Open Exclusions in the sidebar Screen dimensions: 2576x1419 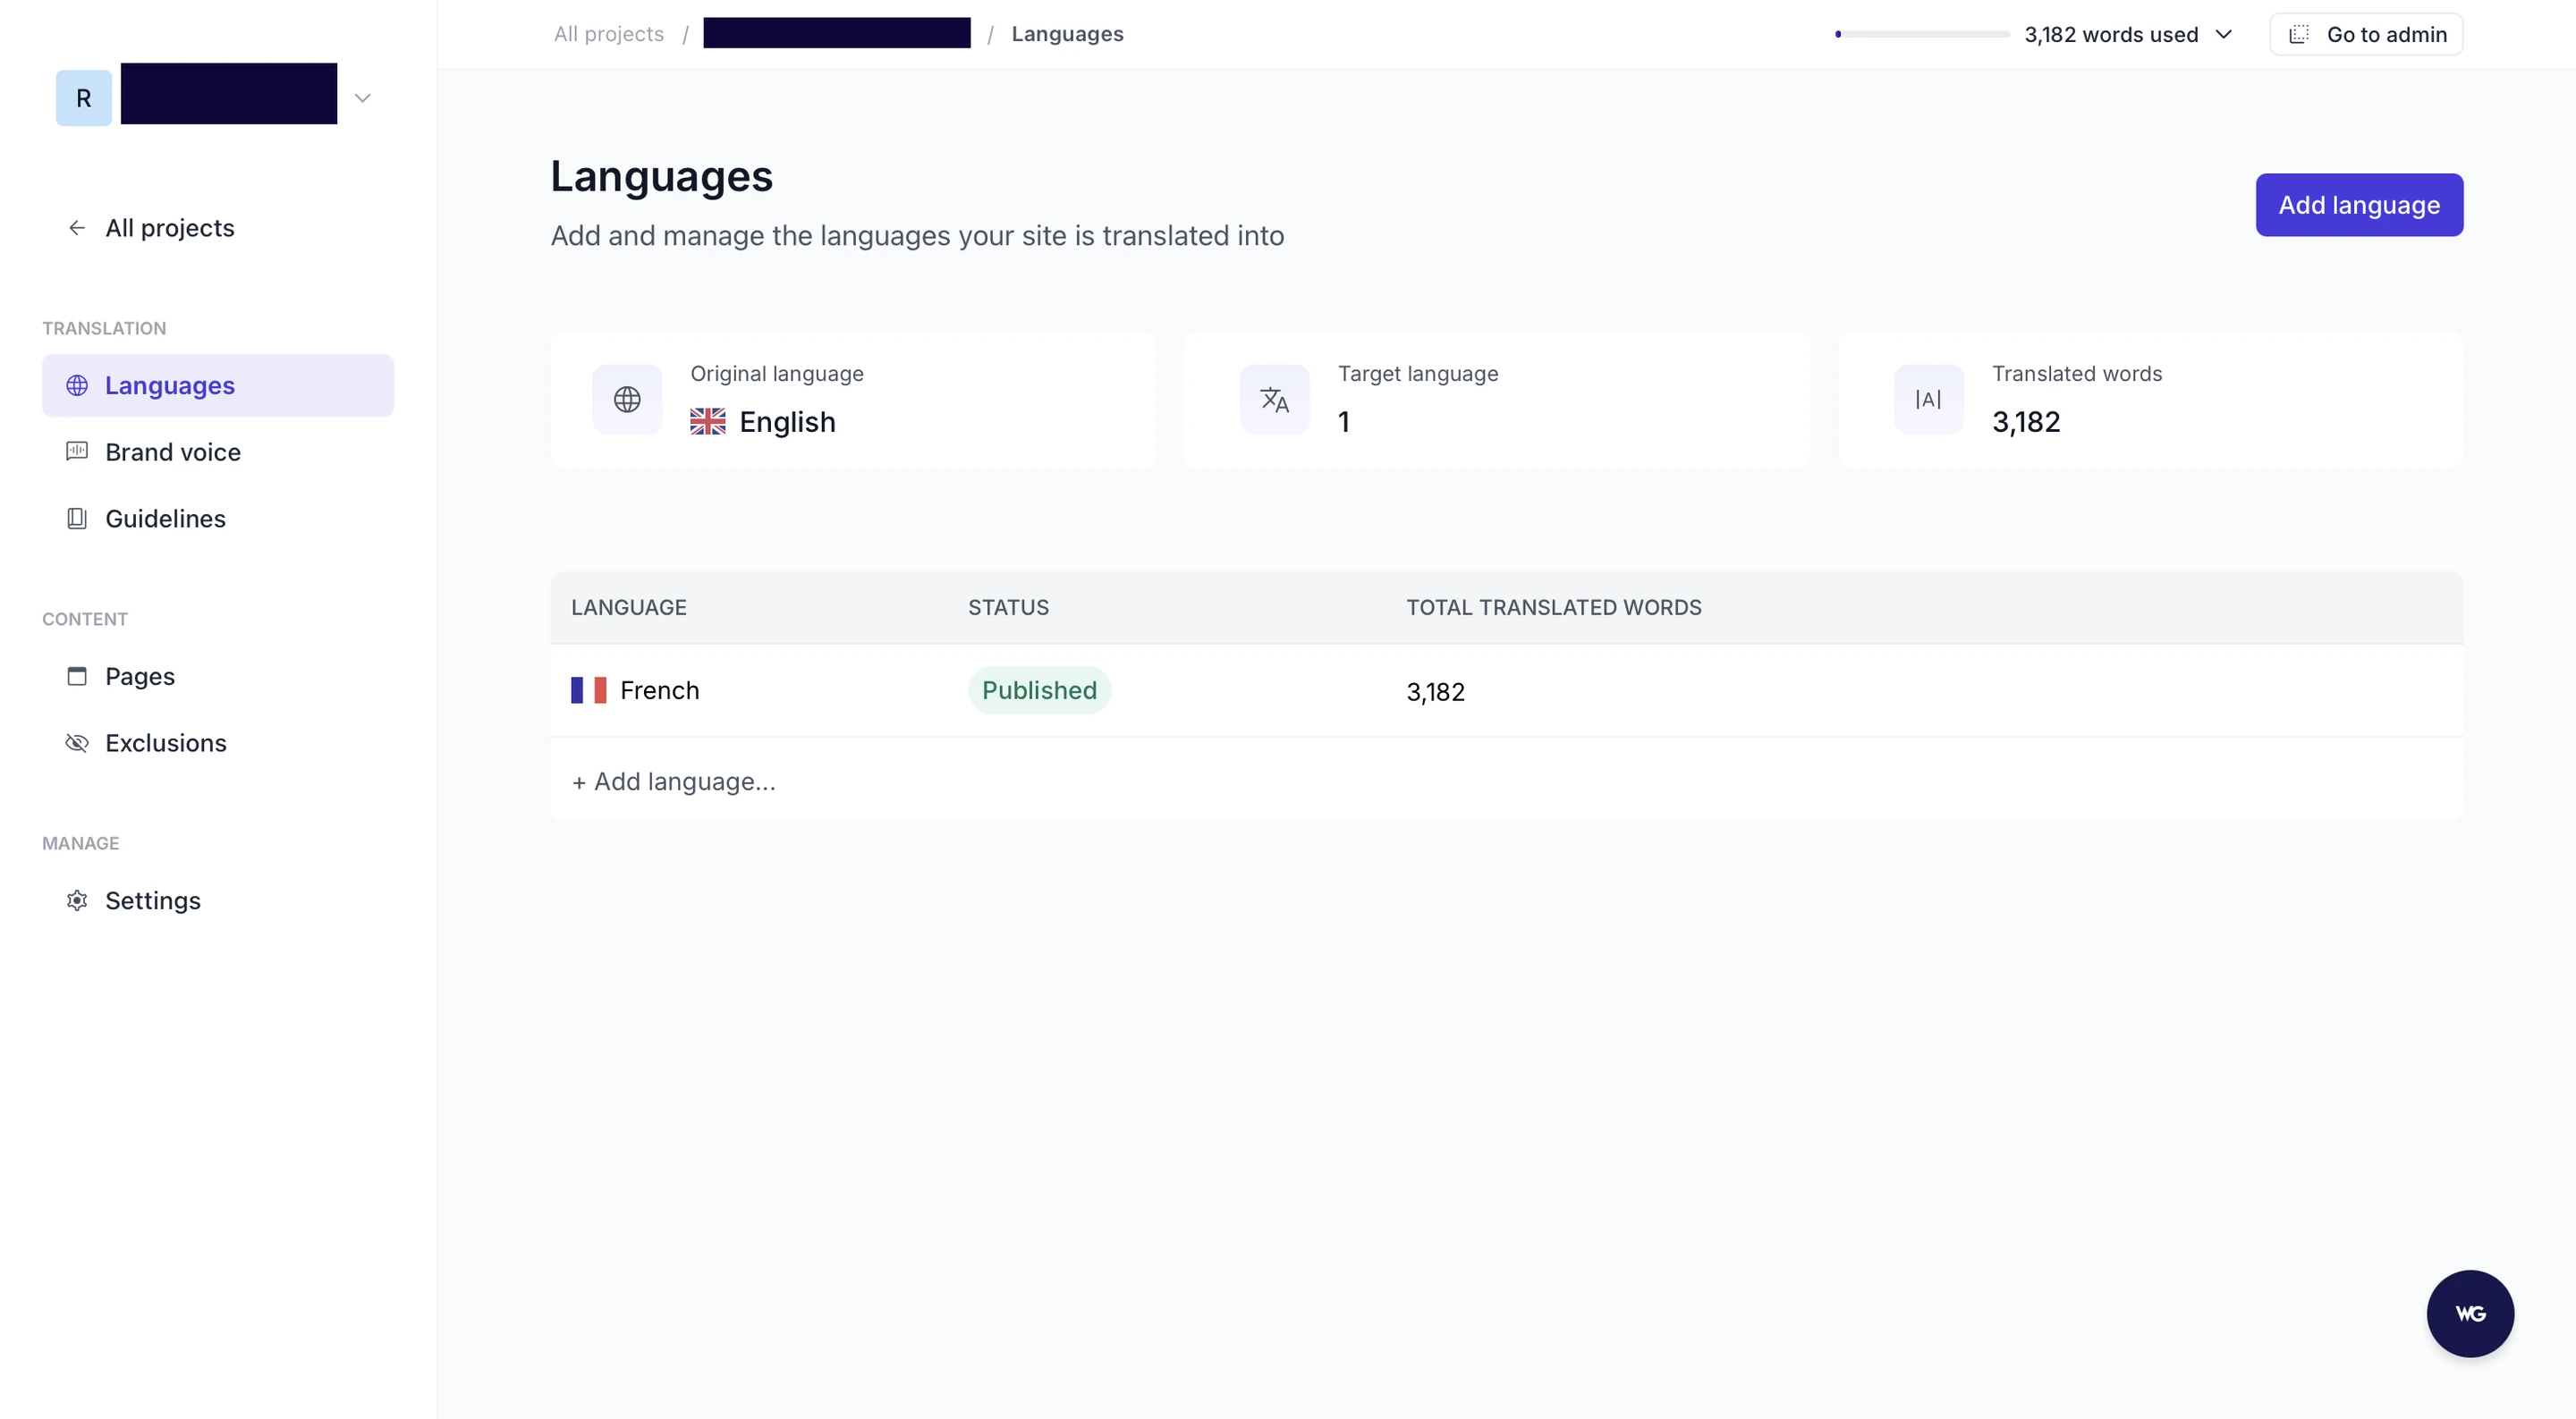(x=218, y=742)
